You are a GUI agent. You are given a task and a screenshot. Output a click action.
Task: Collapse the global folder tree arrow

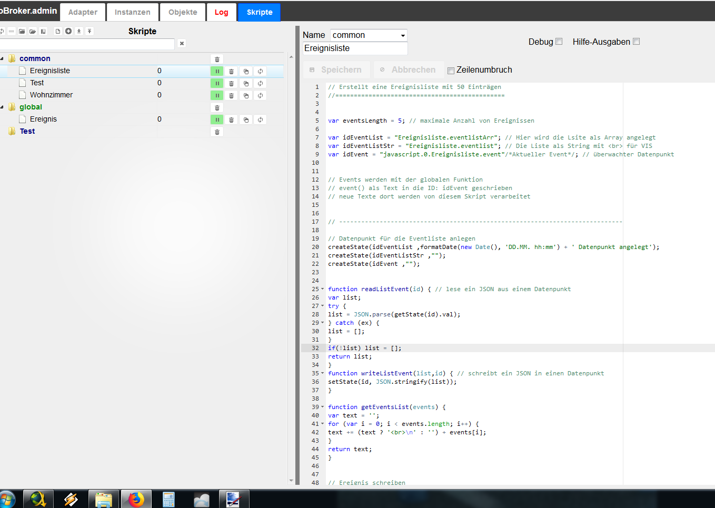pos(2,107)
